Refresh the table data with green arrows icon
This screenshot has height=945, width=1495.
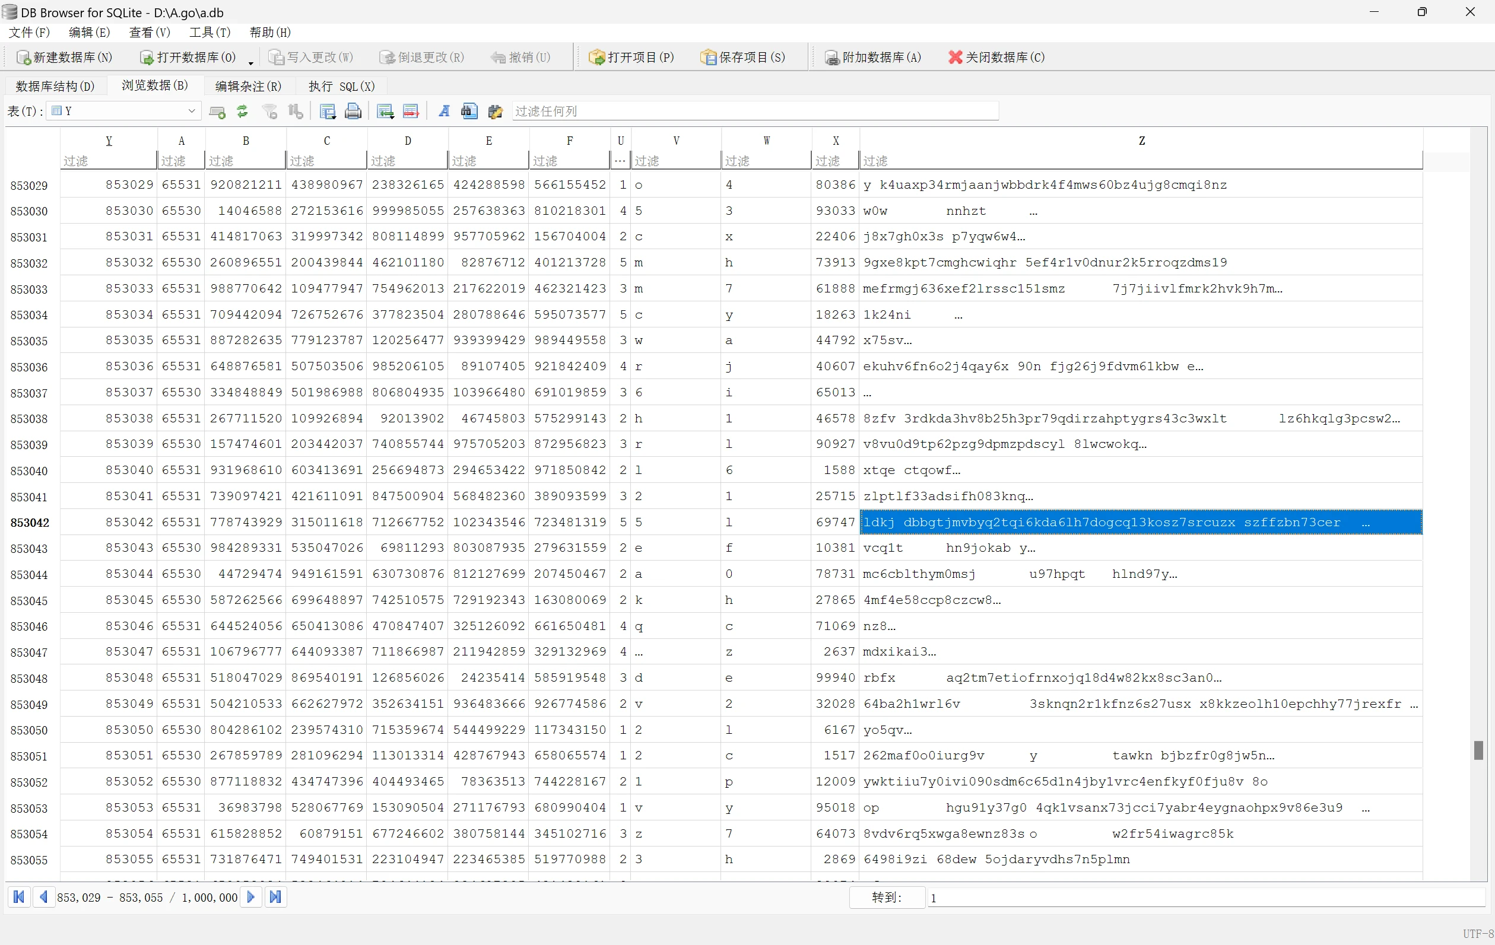click(x=242, y=111)
